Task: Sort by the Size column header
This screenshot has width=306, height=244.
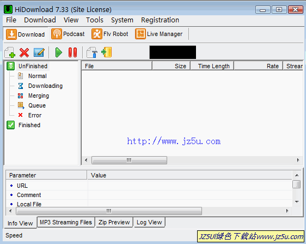Action: coord(171,66)
